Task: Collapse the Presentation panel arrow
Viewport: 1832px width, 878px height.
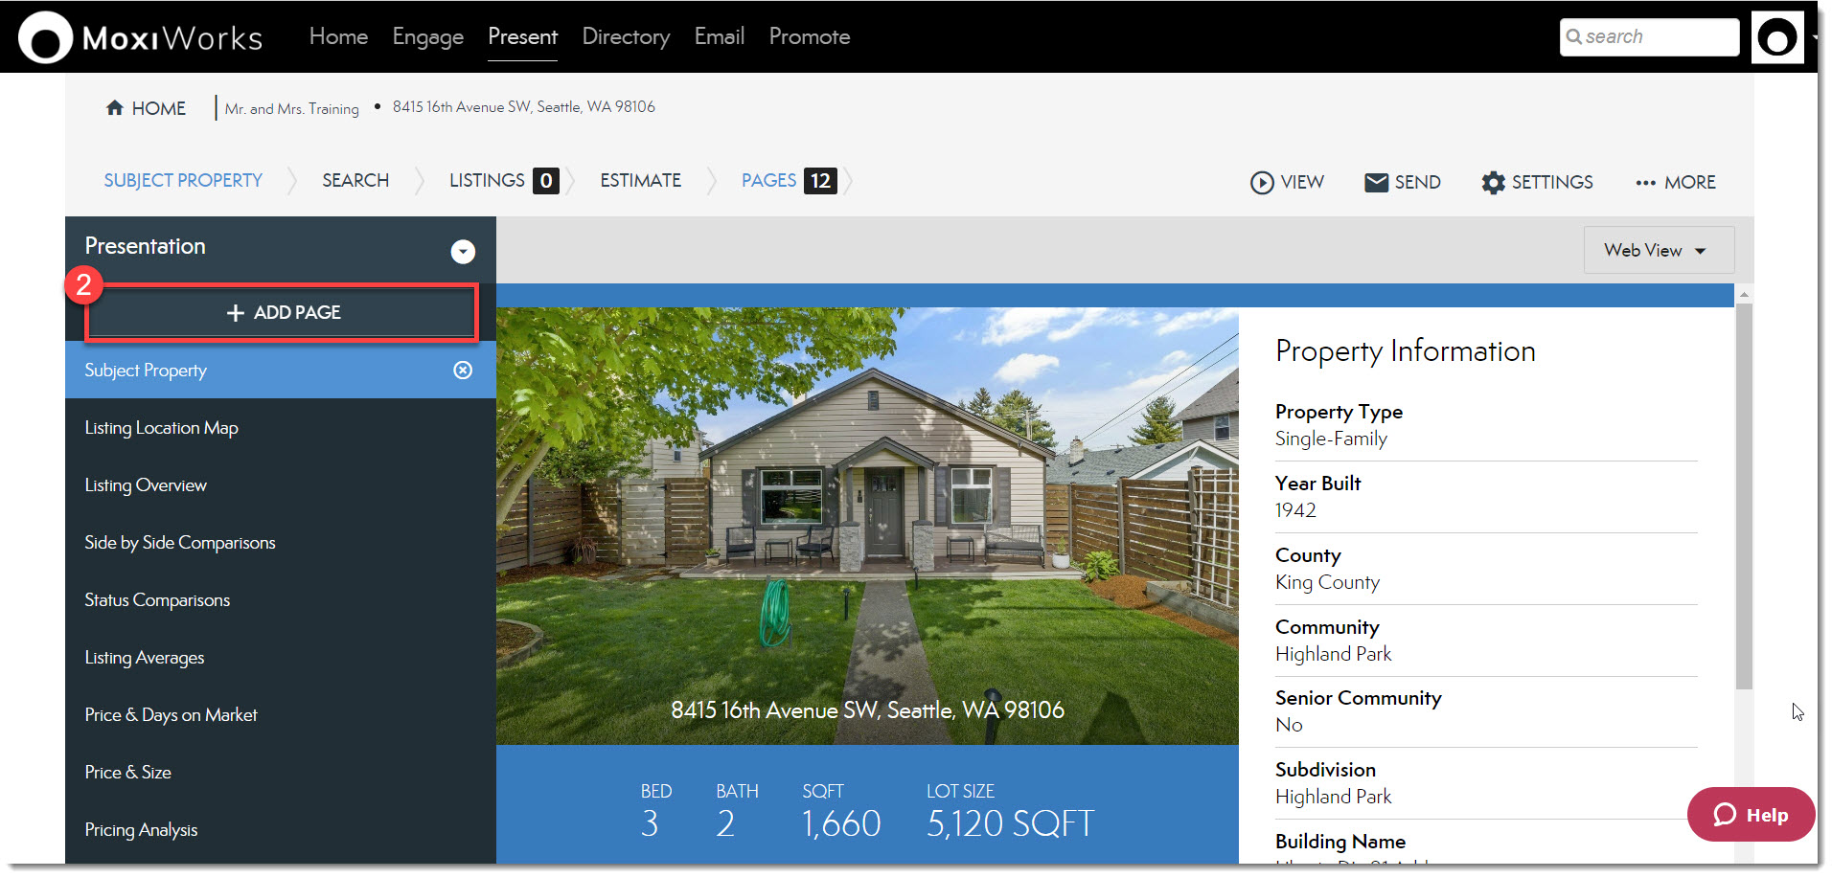Action: point(463,251)
